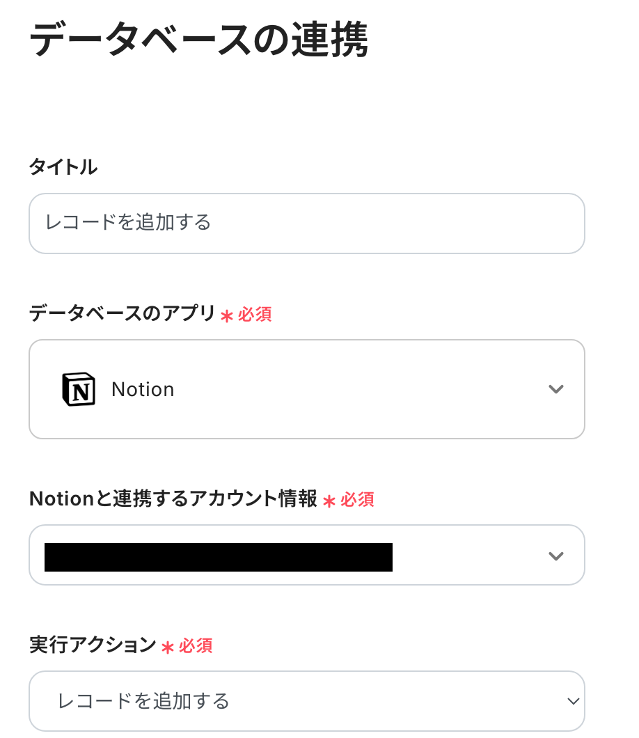Click レコードを追加する text in action selector
This screenshot has width=639, height=738.
(143, 701)
